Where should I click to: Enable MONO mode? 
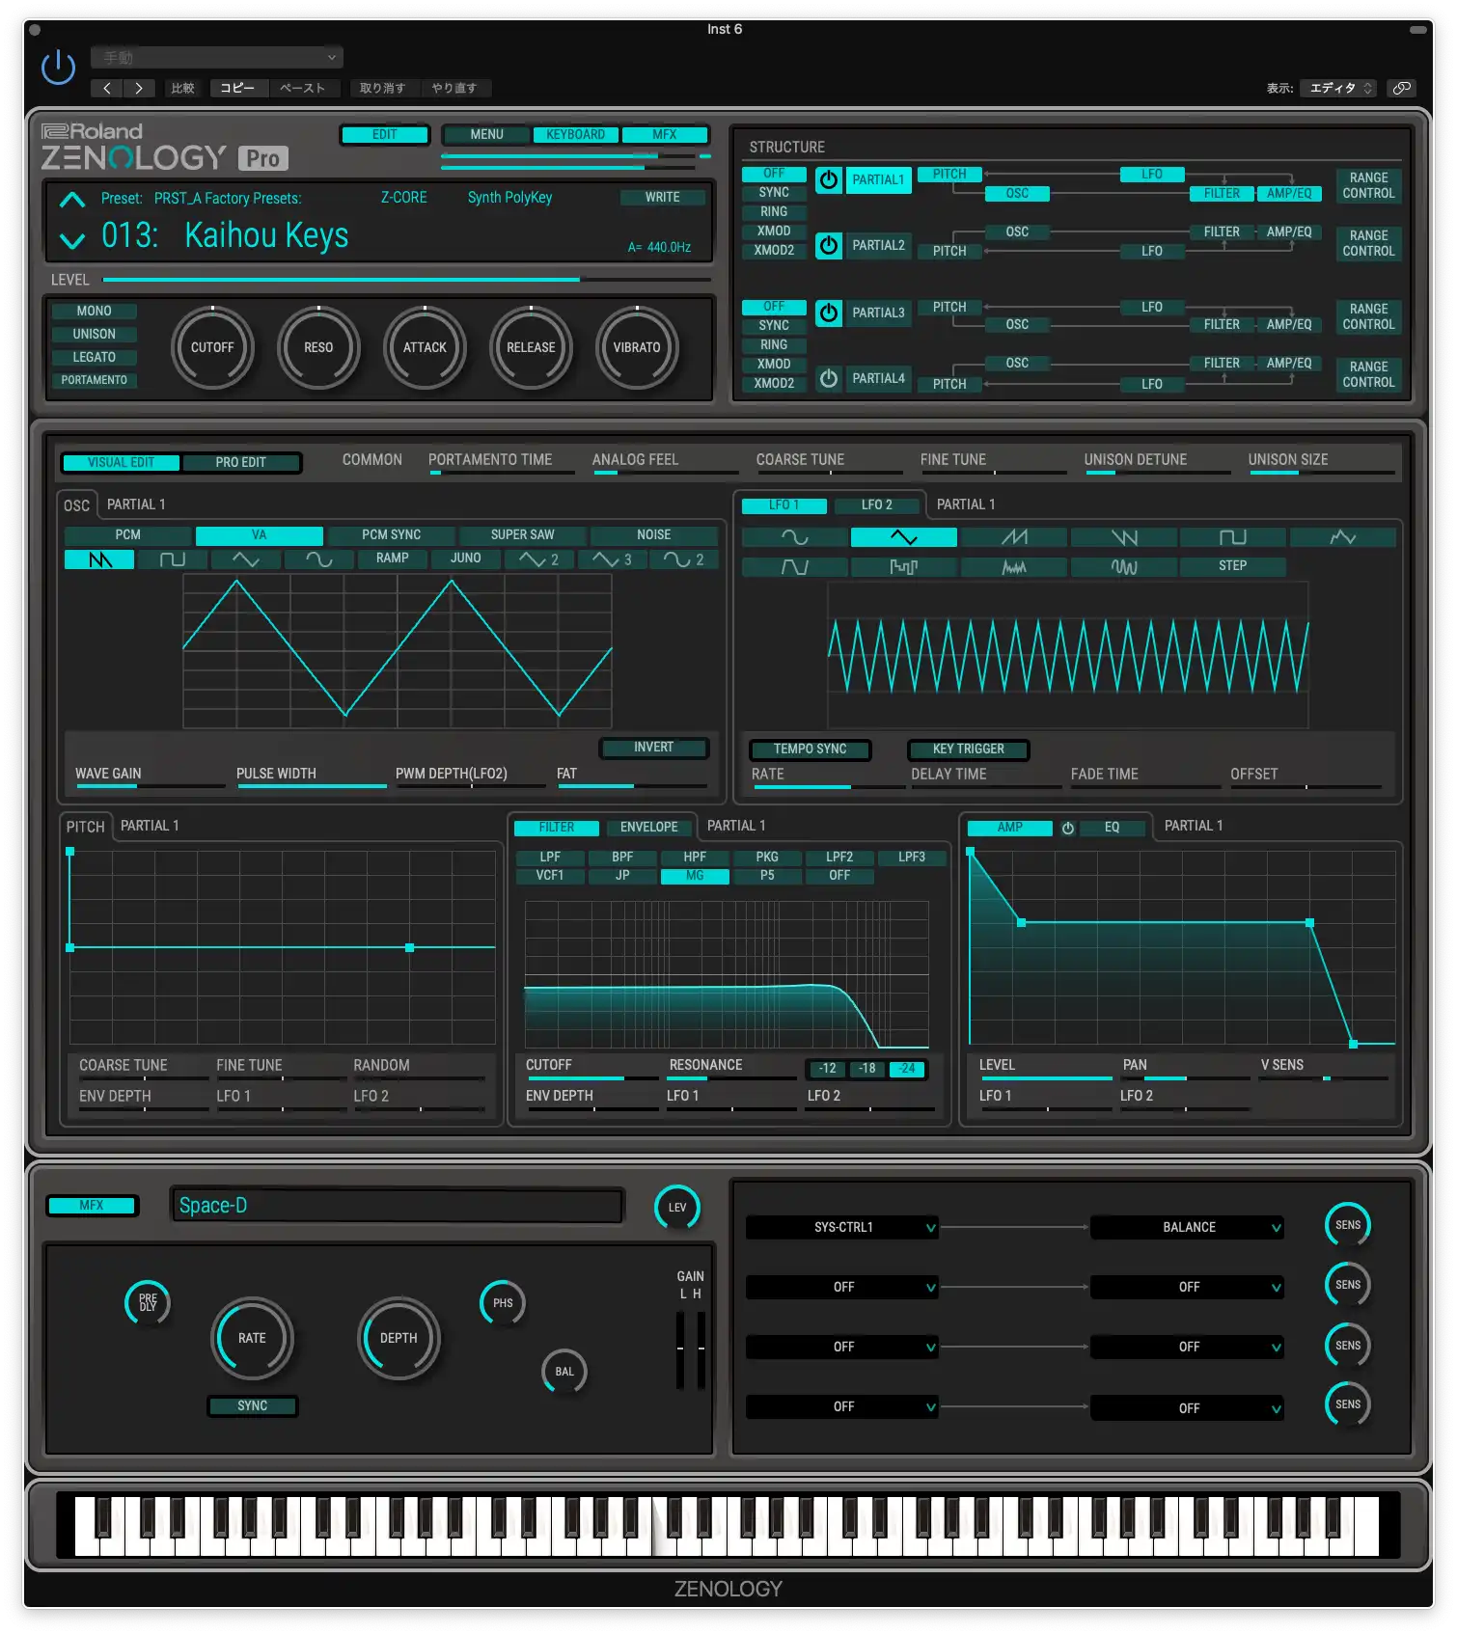94,311
